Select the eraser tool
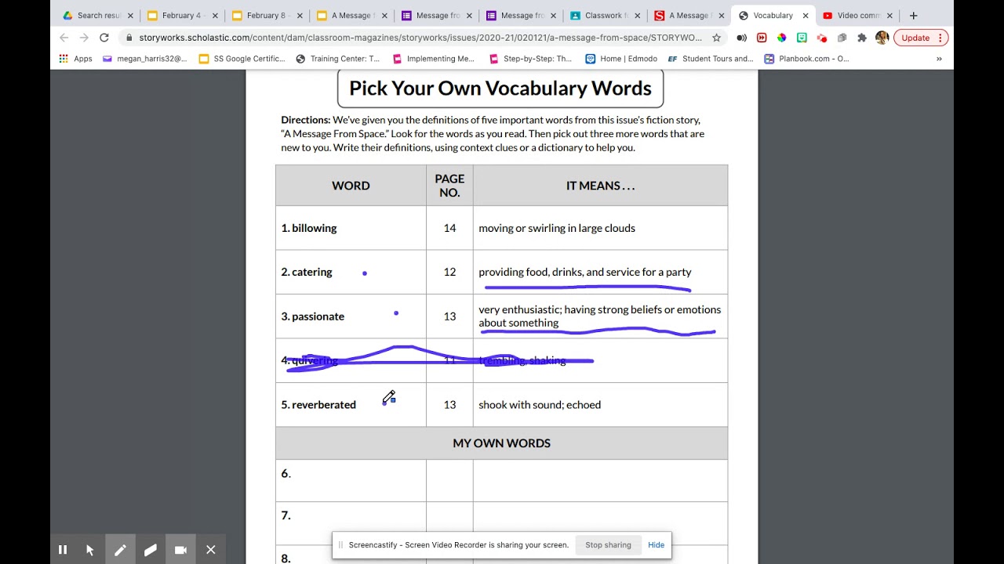1004x564 pixels. [151, 550]
